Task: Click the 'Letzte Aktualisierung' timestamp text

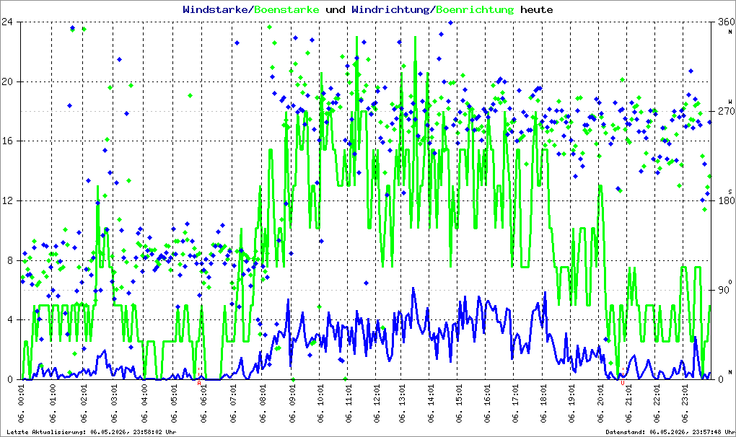Action: coord(92,432)
